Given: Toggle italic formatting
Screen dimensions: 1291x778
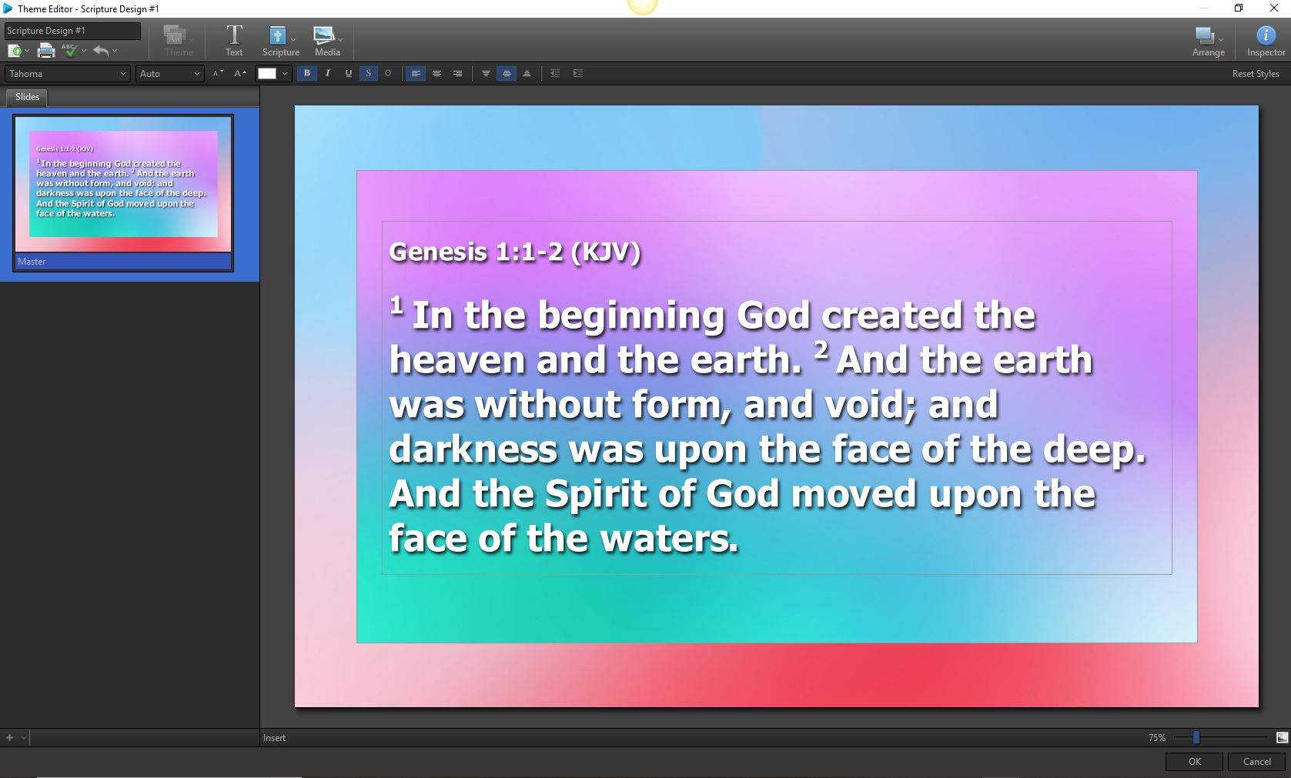Looking at the screenshot, I should pos(327,73).
